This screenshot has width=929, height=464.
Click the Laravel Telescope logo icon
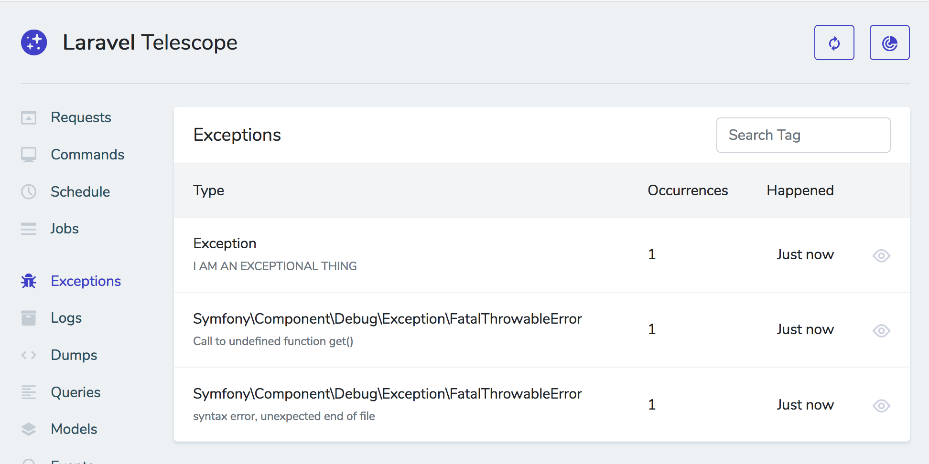tap(33, 42)
